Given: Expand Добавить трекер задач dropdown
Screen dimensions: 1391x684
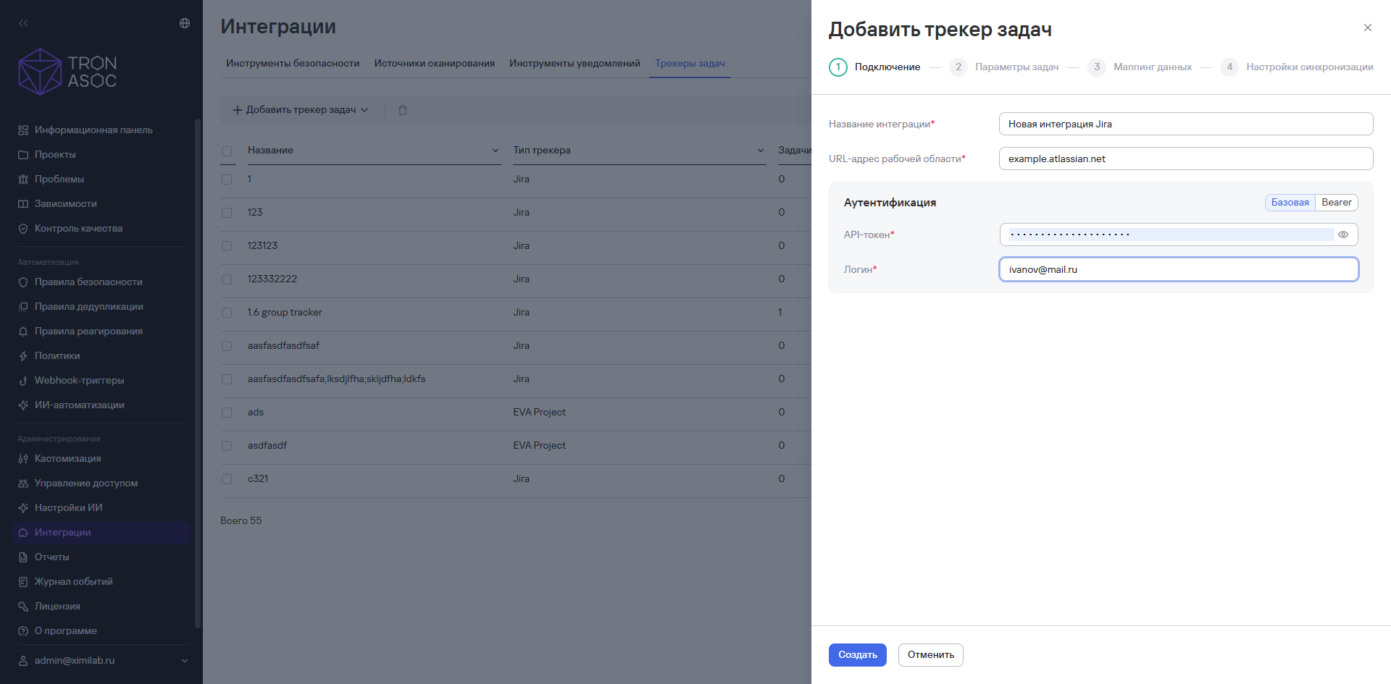Looking at the screenshot, I should click(301, 110).
